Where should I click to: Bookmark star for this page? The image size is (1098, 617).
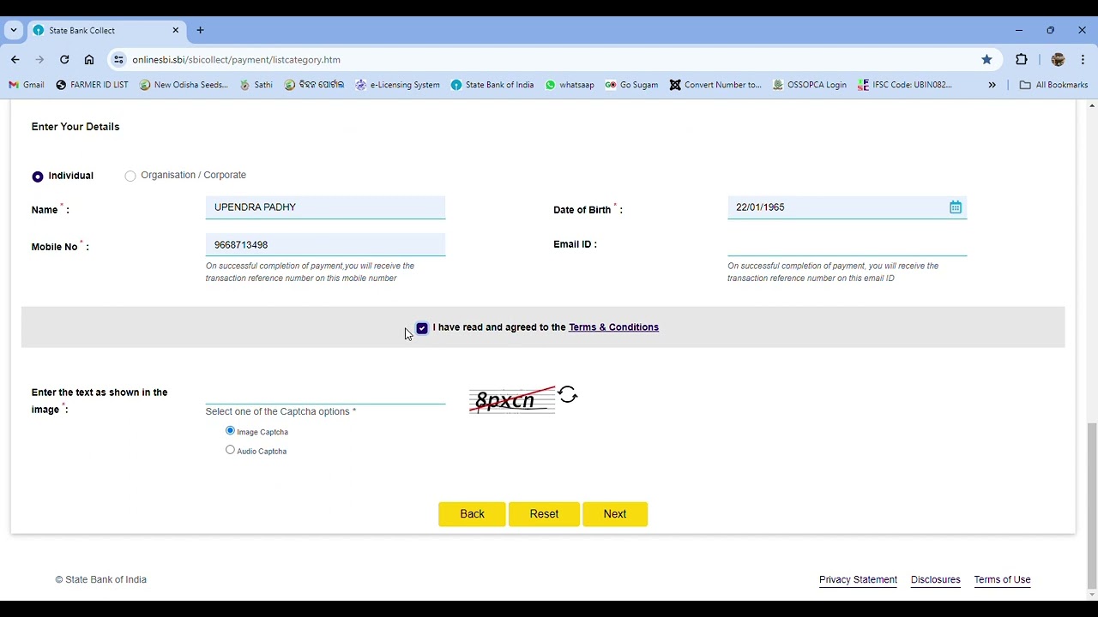pyautogui.click(x=986, y=59)
